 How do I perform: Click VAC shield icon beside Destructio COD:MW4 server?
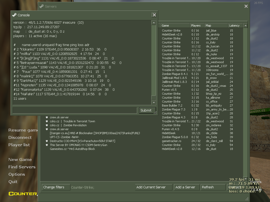click(47, 141)
